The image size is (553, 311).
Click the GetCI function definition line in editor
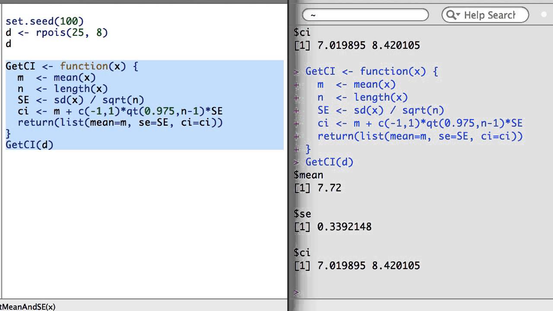[72, 66]
